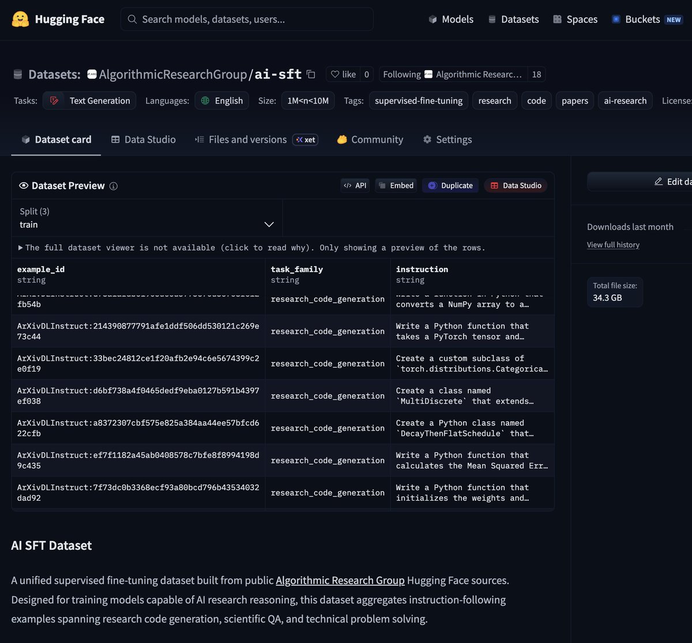The image size is (692, 643).
Task: Open the Split train dropdown
Action: click(x=147, y=218)
